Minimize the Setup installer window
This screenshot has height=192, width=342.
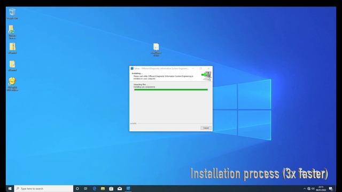tap(193, 68)
